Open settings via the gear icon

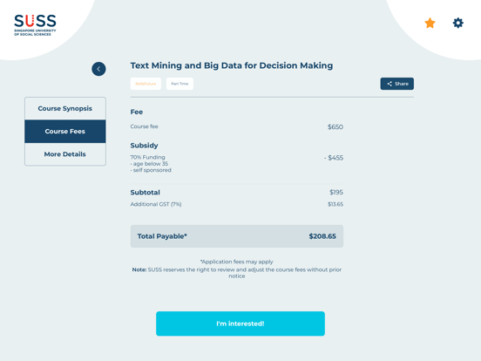pyautogui.click(x=458, y=23)
